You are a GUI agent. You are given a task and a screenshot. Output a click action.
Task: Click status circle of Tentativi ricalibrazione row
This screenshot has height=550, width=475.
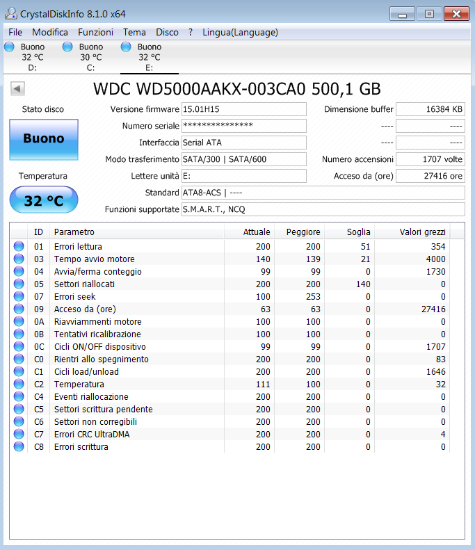(19, 334)
